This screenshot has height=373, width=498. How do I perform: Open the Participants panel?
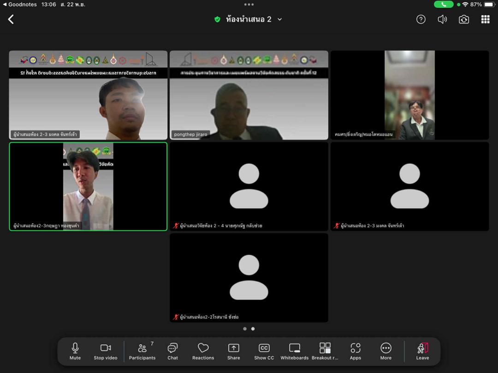[x=142, y=351]
